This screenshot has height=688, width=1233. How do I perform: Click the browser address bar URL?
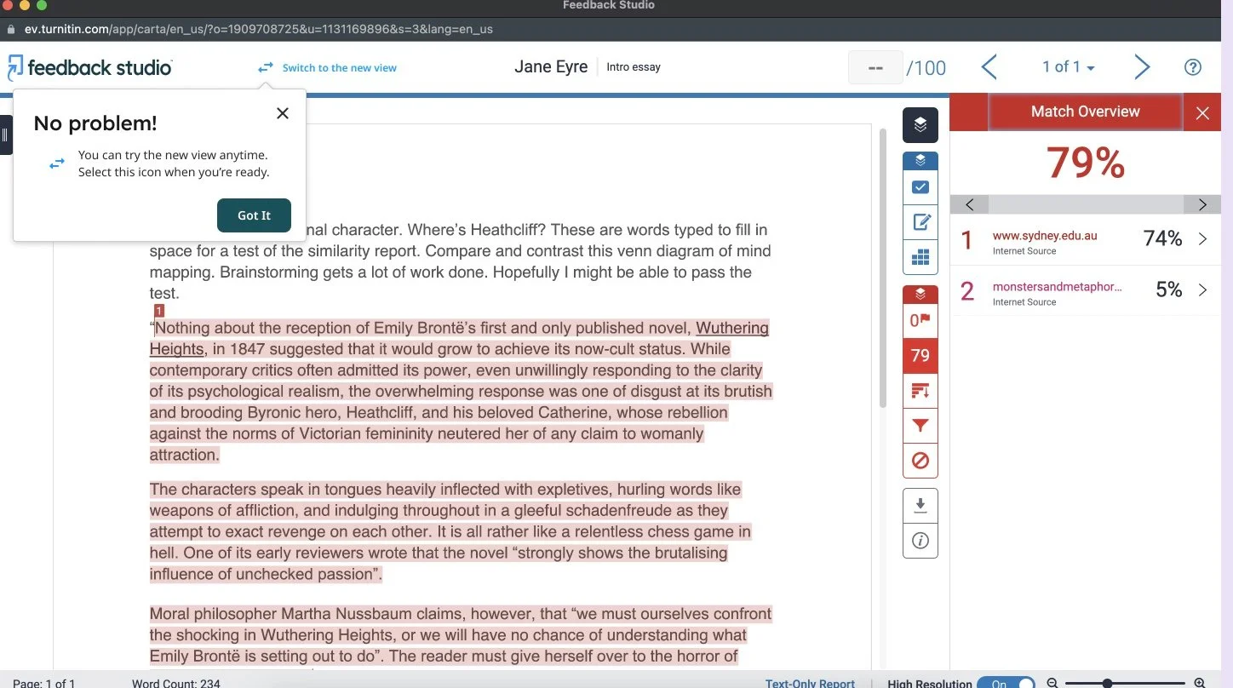tap(259, 29)
